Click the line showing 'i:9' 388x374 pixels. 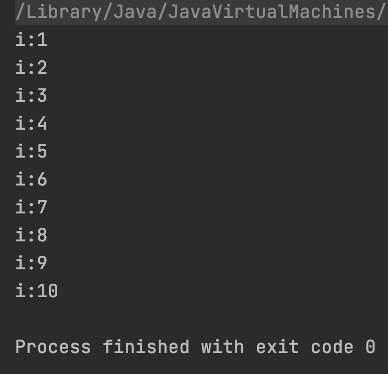click(31, 263)
